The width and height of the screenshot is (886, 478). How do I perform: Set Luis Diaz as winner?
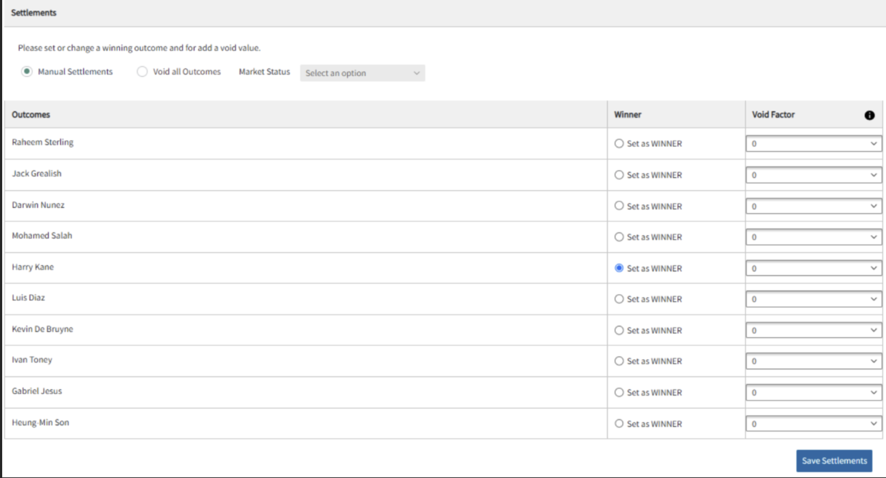619,299
